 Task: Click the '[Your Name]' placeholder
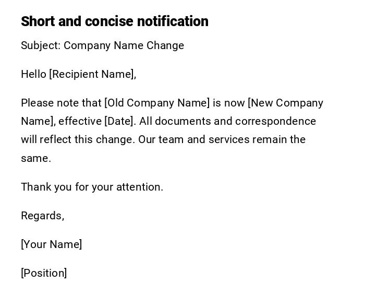coord(51,244)
